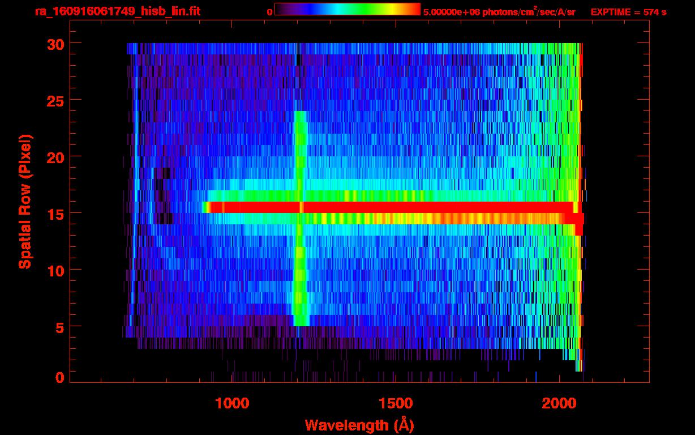Screen dimensions: 695x435
Task: Click the 2000 wavelength tick label
Action: tap(559, 403)
